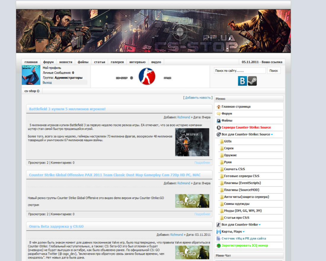Click the folder icon beside GUIs
Viewport: 326px width, 261px height.
[x=222, y=141]
